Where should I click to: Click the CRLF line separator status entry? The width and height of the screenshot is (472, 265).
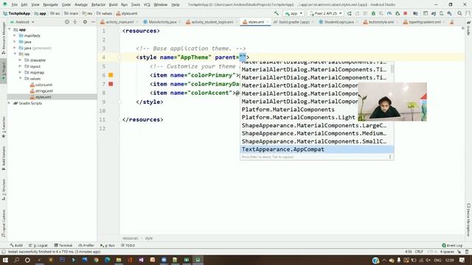click(419, 252)
